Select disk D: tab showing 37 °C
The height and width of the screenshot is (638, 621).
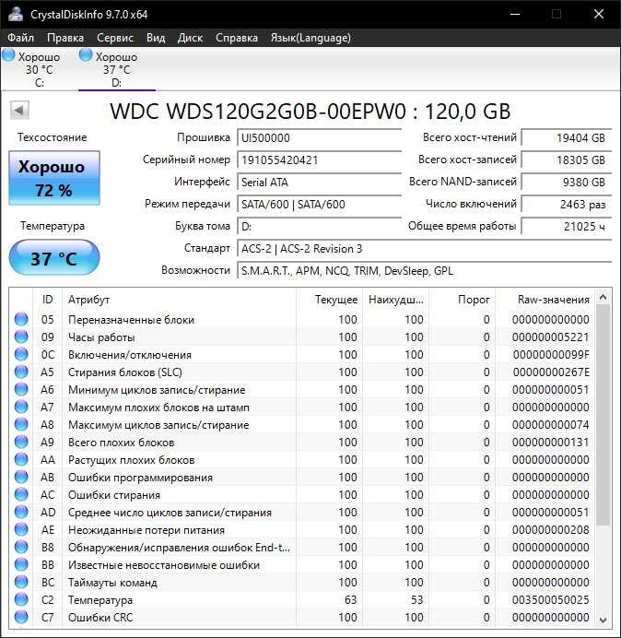click(x=117, y=69)
